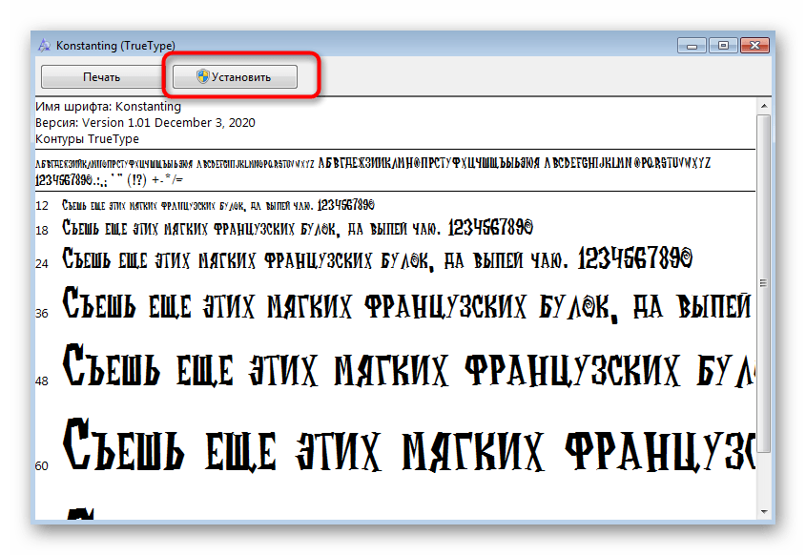806x555 pixels.
Task: Click the size label 60
Action: (x=42, y=465)
